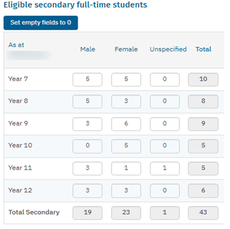Click the Year 12 Male input field
This screenshot has height=229, width=230.
[x=88, y=191]
